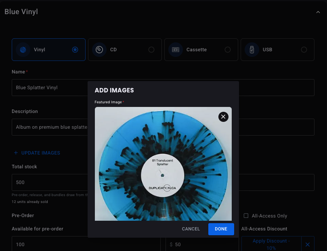Viewport: 327px width, 251px height.
Task: Select the Cassette radio button
Action: coord(228,50)
